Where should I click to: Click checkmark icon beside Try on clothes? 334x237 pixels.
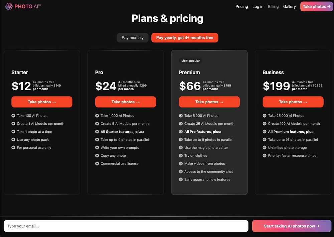(x=181, y=156)
